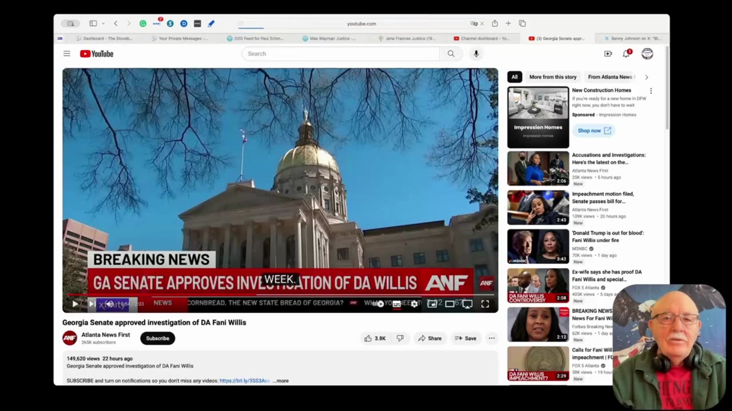Go back with the browser back arrow
Image resolution: width=732 pixels, height=411 pixels.
[116, 23]
